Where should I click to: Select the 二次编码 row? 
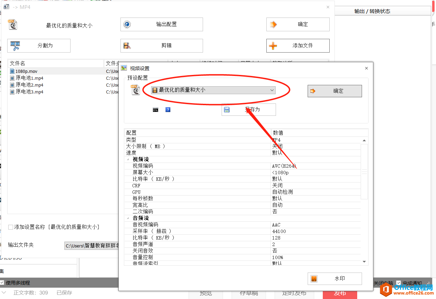pos(243,212)
